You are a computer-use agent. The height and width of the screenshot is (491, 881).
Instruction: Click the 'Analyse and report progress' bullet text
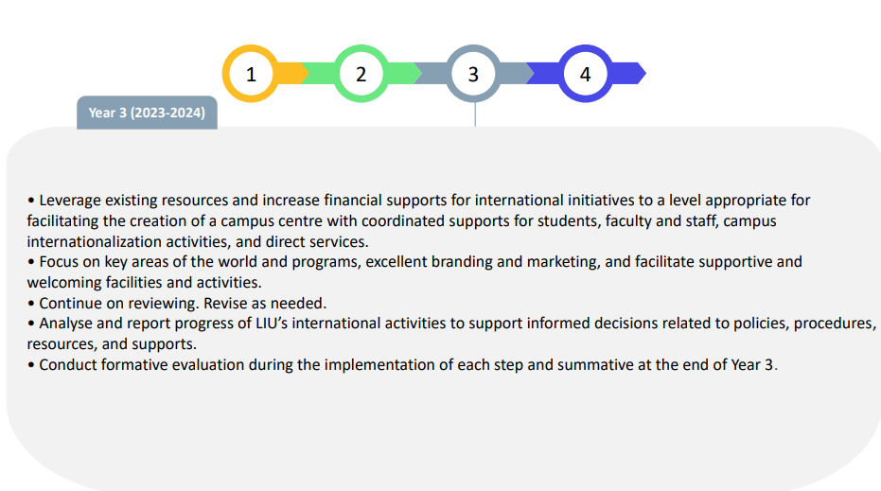[451, 334]
